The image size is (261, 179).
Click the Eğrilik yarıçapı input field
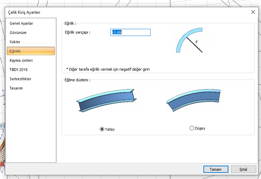(x=130, y=32)
